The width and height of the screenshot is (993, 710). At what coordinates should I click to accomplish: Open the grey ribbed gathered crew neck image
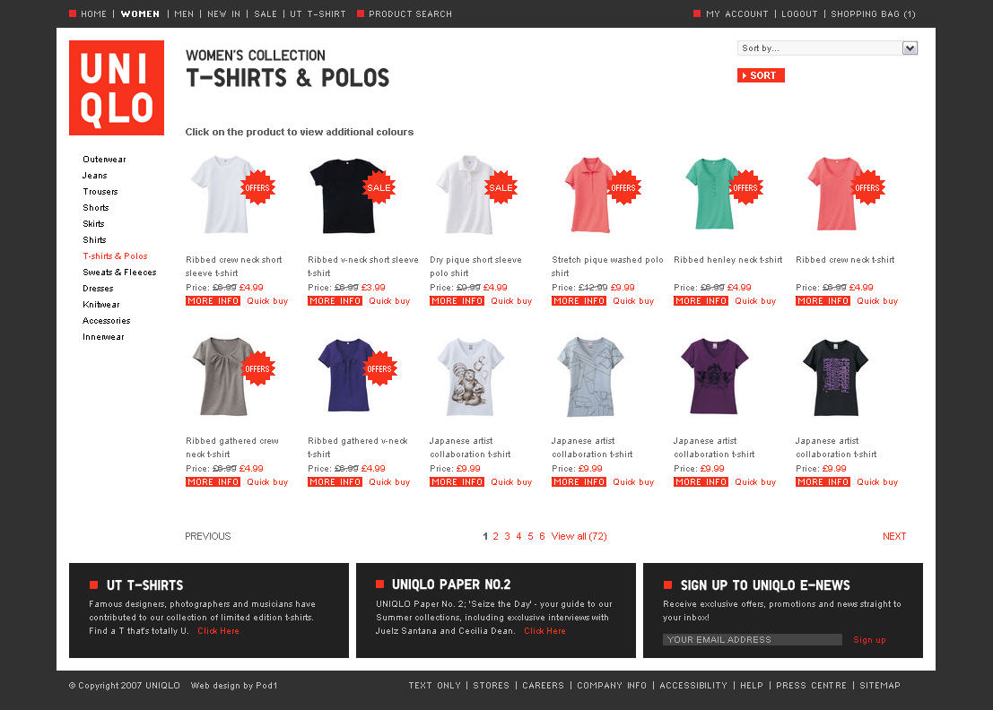pos(223,376)
